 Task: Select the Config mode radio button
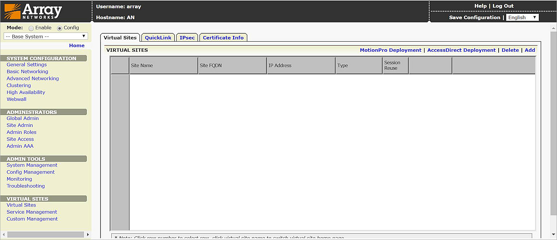60,28
